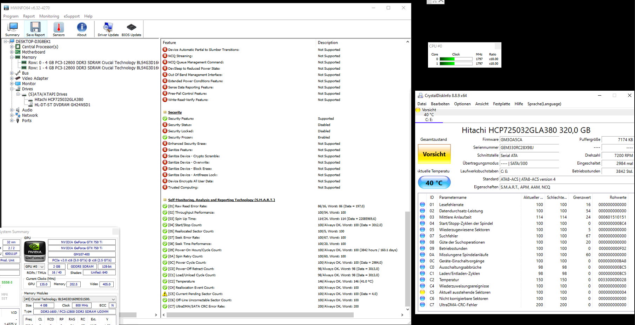The width and height of the screenshot is (635, 325).
Task: Select memory Row: 0 module entry
Action: pos(93,63)
